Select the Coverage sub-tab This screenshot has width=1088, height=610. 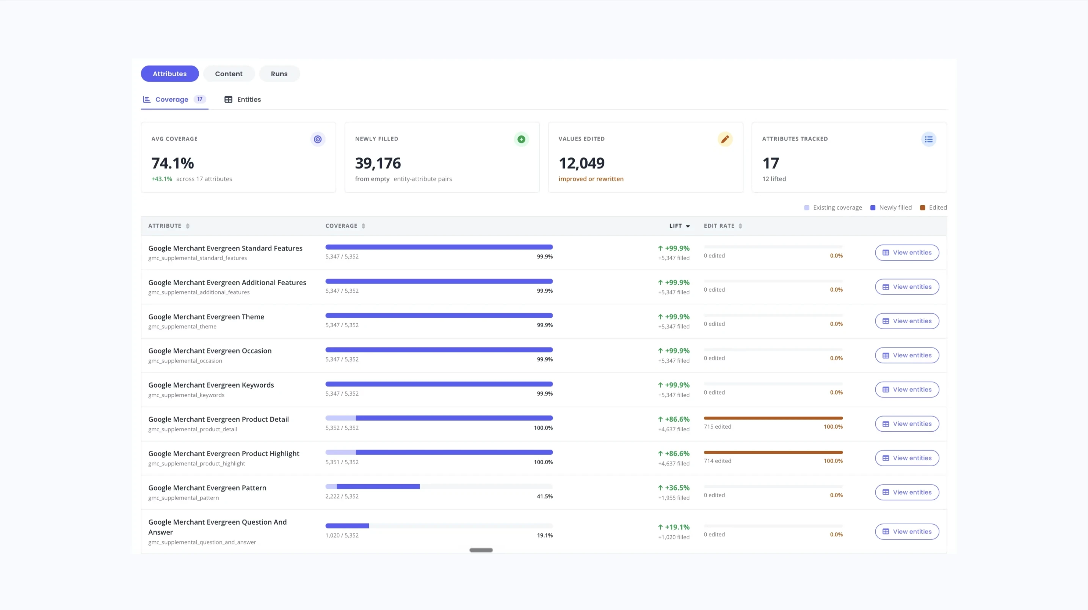click(174, 99)
